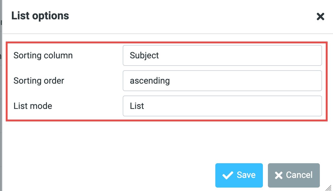The height and width of the screenshot is (191, 333).
Task: Click the background strip left of dialog
Action: click(x=1, y=94)
